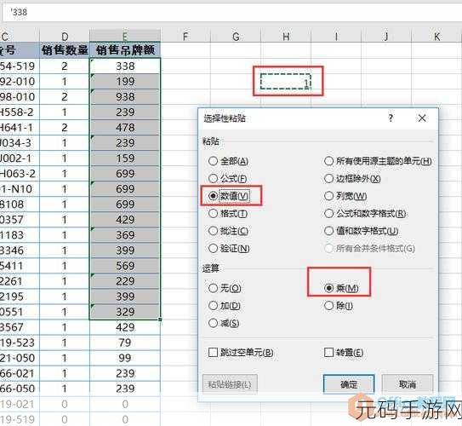Enable the 跳过空单元(B) checkbox

pos(241,352)
